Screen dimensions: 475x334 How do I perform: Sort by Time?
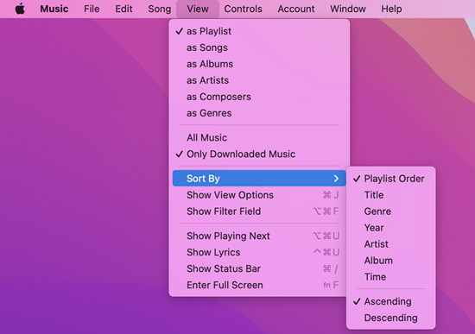[390, 276]
